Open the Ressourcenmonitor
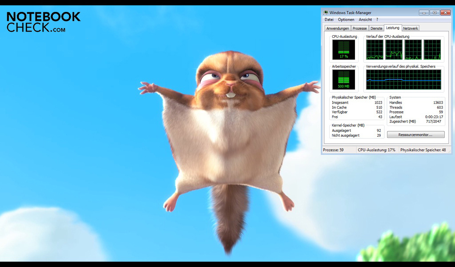Screen dimensions: 455x267 point(415,135)
